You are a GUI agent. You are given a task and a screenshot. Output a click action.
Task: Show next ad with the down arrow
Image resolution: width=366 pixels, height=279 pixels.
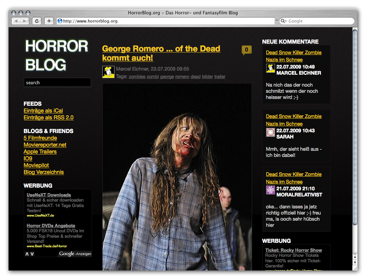pos(32,254)
